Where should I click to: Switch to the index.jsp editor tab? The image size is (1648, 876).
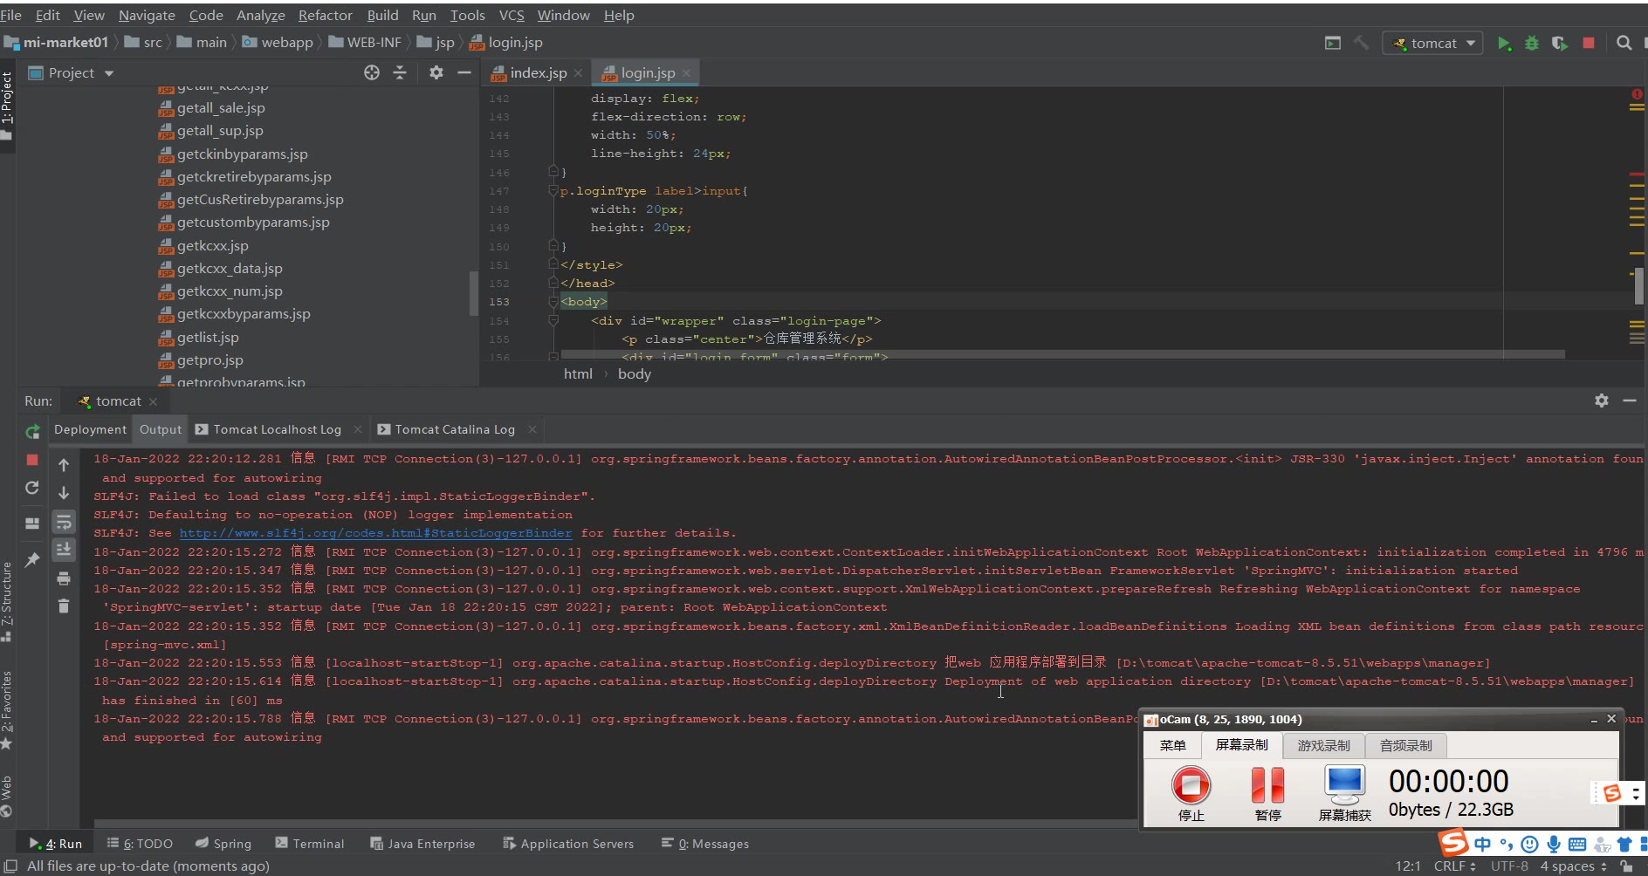537,73
